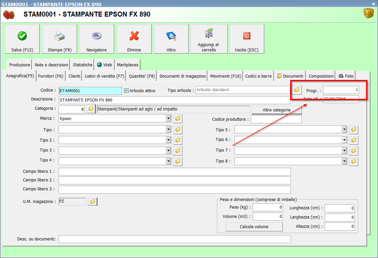Screen dimensions: 378x258
Task: Open folder lookup beside Tipo 4
Action: click(178, 161)
